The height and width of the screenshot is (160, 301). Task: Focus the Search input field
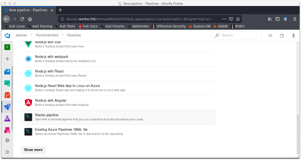(237, 35)
